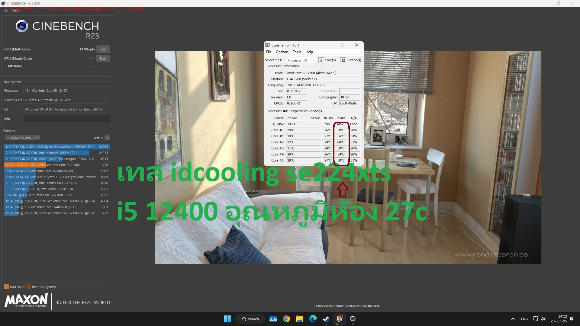Image resolution: width=580 pixels, height=326 pixels.
Task: Launch Microsoft Edge from the taskbar
Action: 313,319
